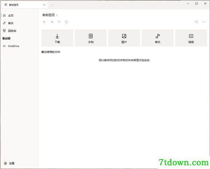Open the Recycle Bin (回收站) sidebar item

tap(19, 31)
